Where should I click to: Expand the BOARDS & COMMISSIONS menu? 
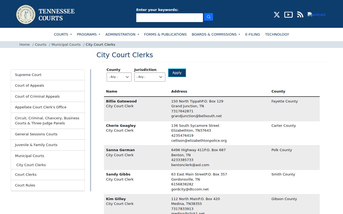coord(216,34)
